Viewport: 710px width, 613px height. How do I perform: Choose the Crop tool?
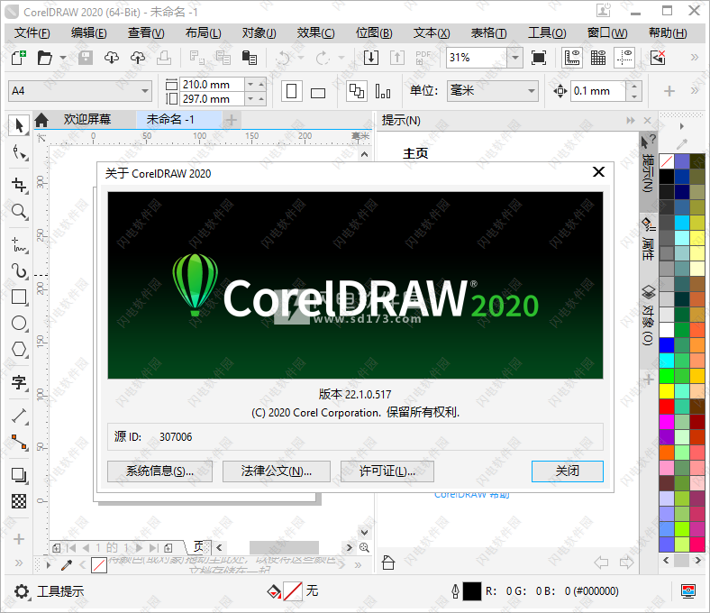tap(19, 185)
